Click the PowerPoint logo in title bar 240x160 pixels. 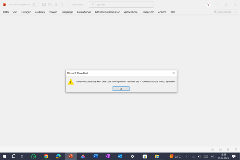4,4
